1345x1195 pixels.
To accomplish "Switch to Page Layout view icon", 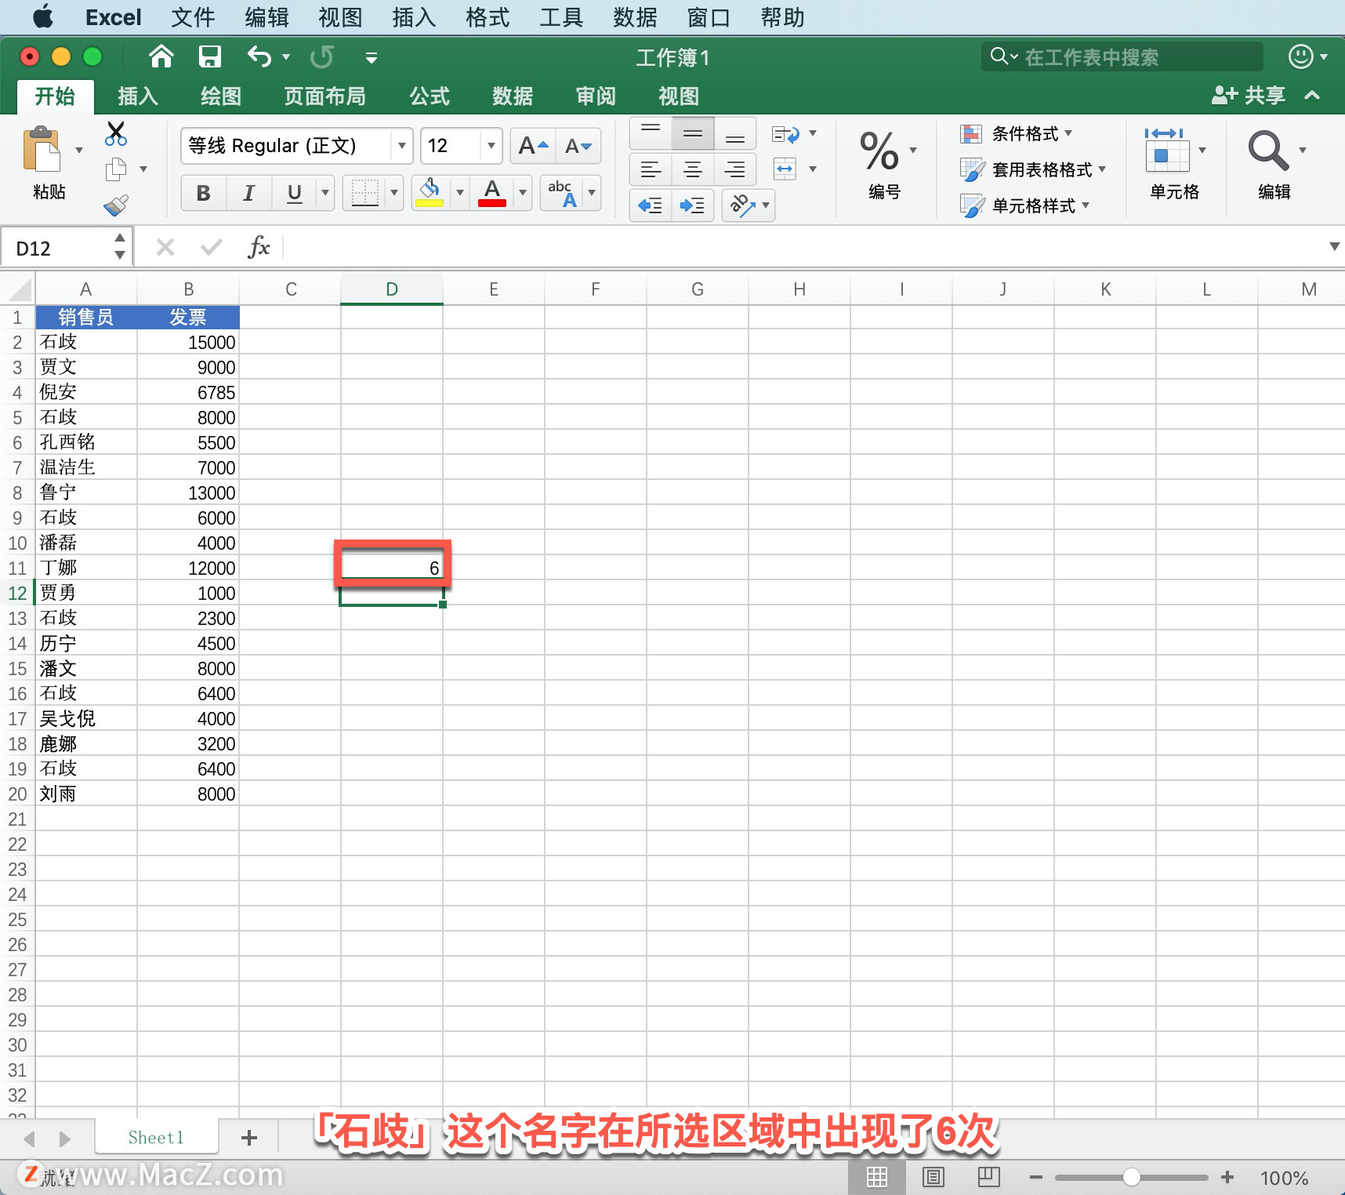I will click(x=934, y=1177).
